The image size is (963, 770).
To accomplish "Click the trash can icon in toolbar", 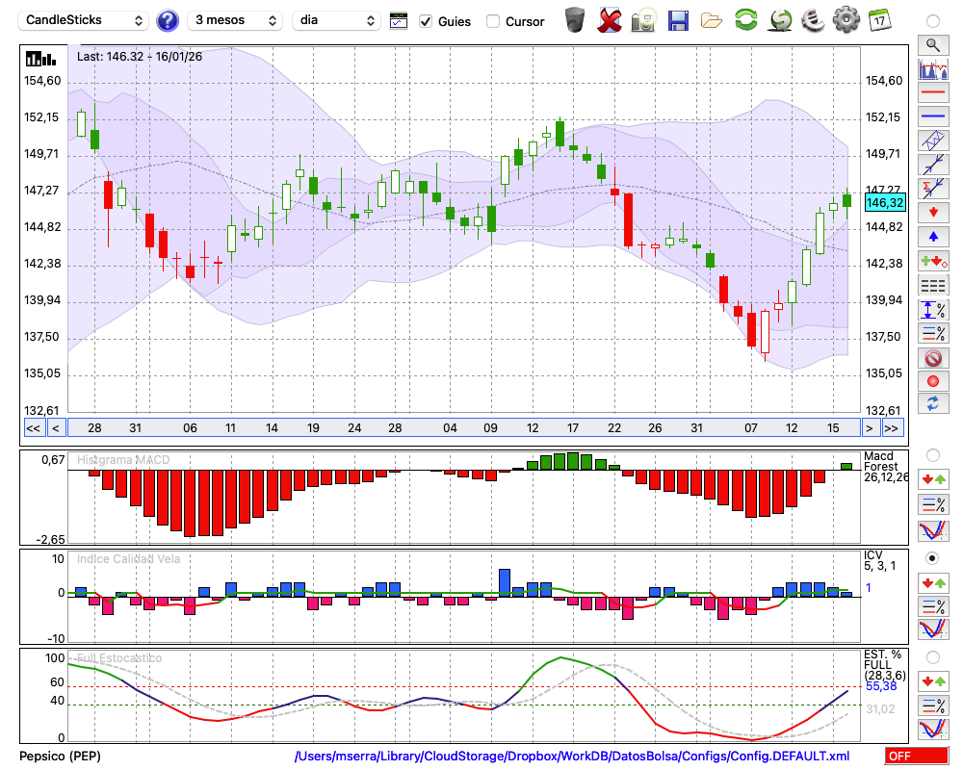I will (x=575, y=20).
